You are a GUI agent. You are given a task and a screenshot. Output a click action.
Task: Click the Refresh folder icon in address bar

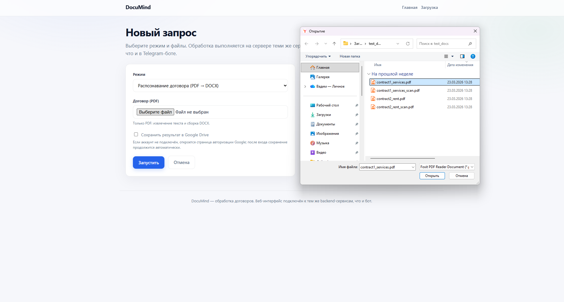point(408,44)
